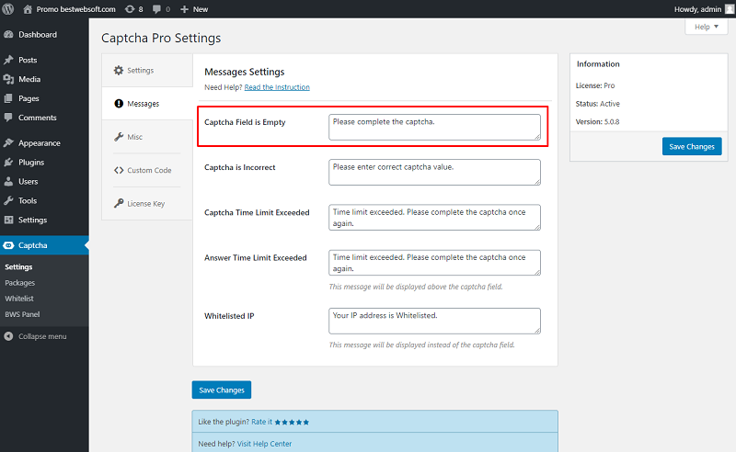Click the sidebar Settings sliders icon

(8, 220)
